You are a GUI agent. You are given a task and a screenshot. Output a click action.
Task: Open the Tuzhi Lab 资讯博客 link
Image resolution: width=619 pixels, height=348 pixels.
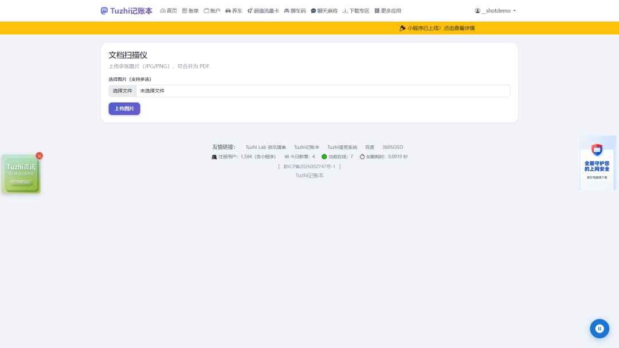pyautogui.click(x=266, y=147)
